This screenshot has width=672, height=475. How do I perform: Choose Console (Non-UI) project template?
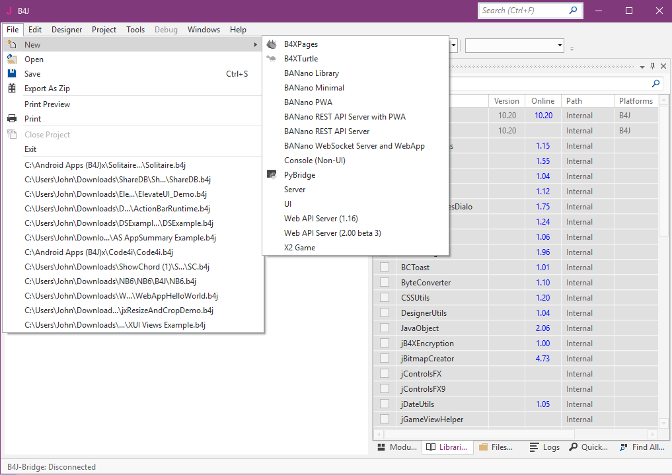coord(355,160)
